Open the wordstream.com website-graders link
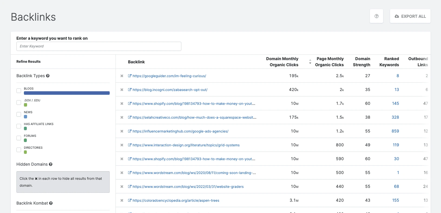 tap(188, 186)
